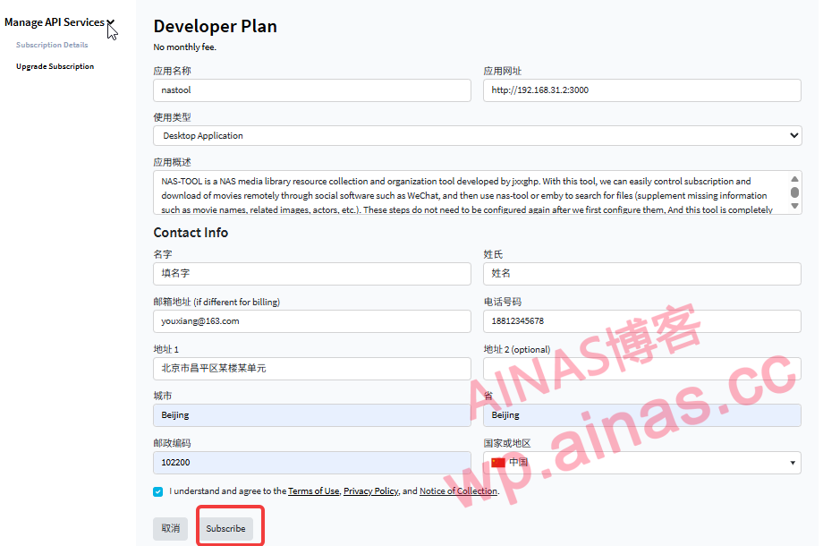Image resolution: width=840 pixels, height=546 pixels.
Task: Click the 邮政编码 field with 102200
Action: coord(312,463)
